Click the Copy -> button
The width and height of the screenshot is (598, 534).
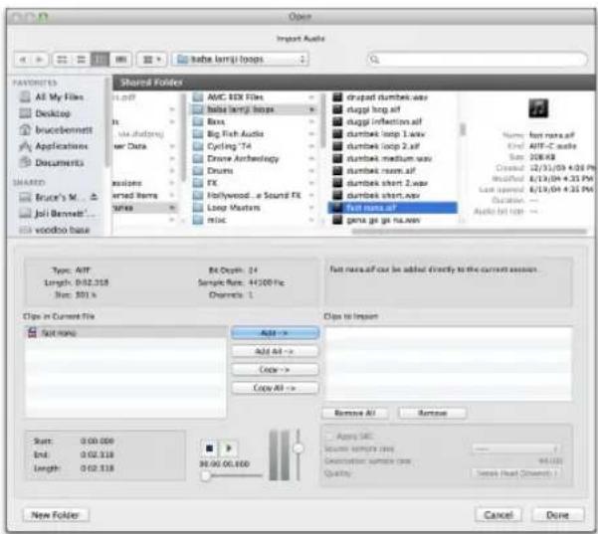click(x=275, y=370)
